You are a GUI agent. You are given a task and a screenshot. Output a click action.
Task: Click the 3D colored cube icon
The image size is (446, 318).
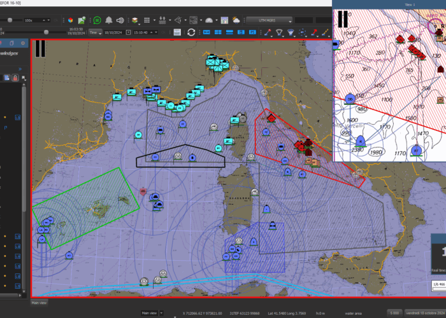(x=71, y=20)
